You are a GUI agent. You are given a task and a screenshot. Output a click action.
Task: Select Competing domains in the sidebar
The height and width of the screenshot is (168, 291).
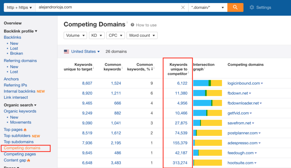point(22,148)
